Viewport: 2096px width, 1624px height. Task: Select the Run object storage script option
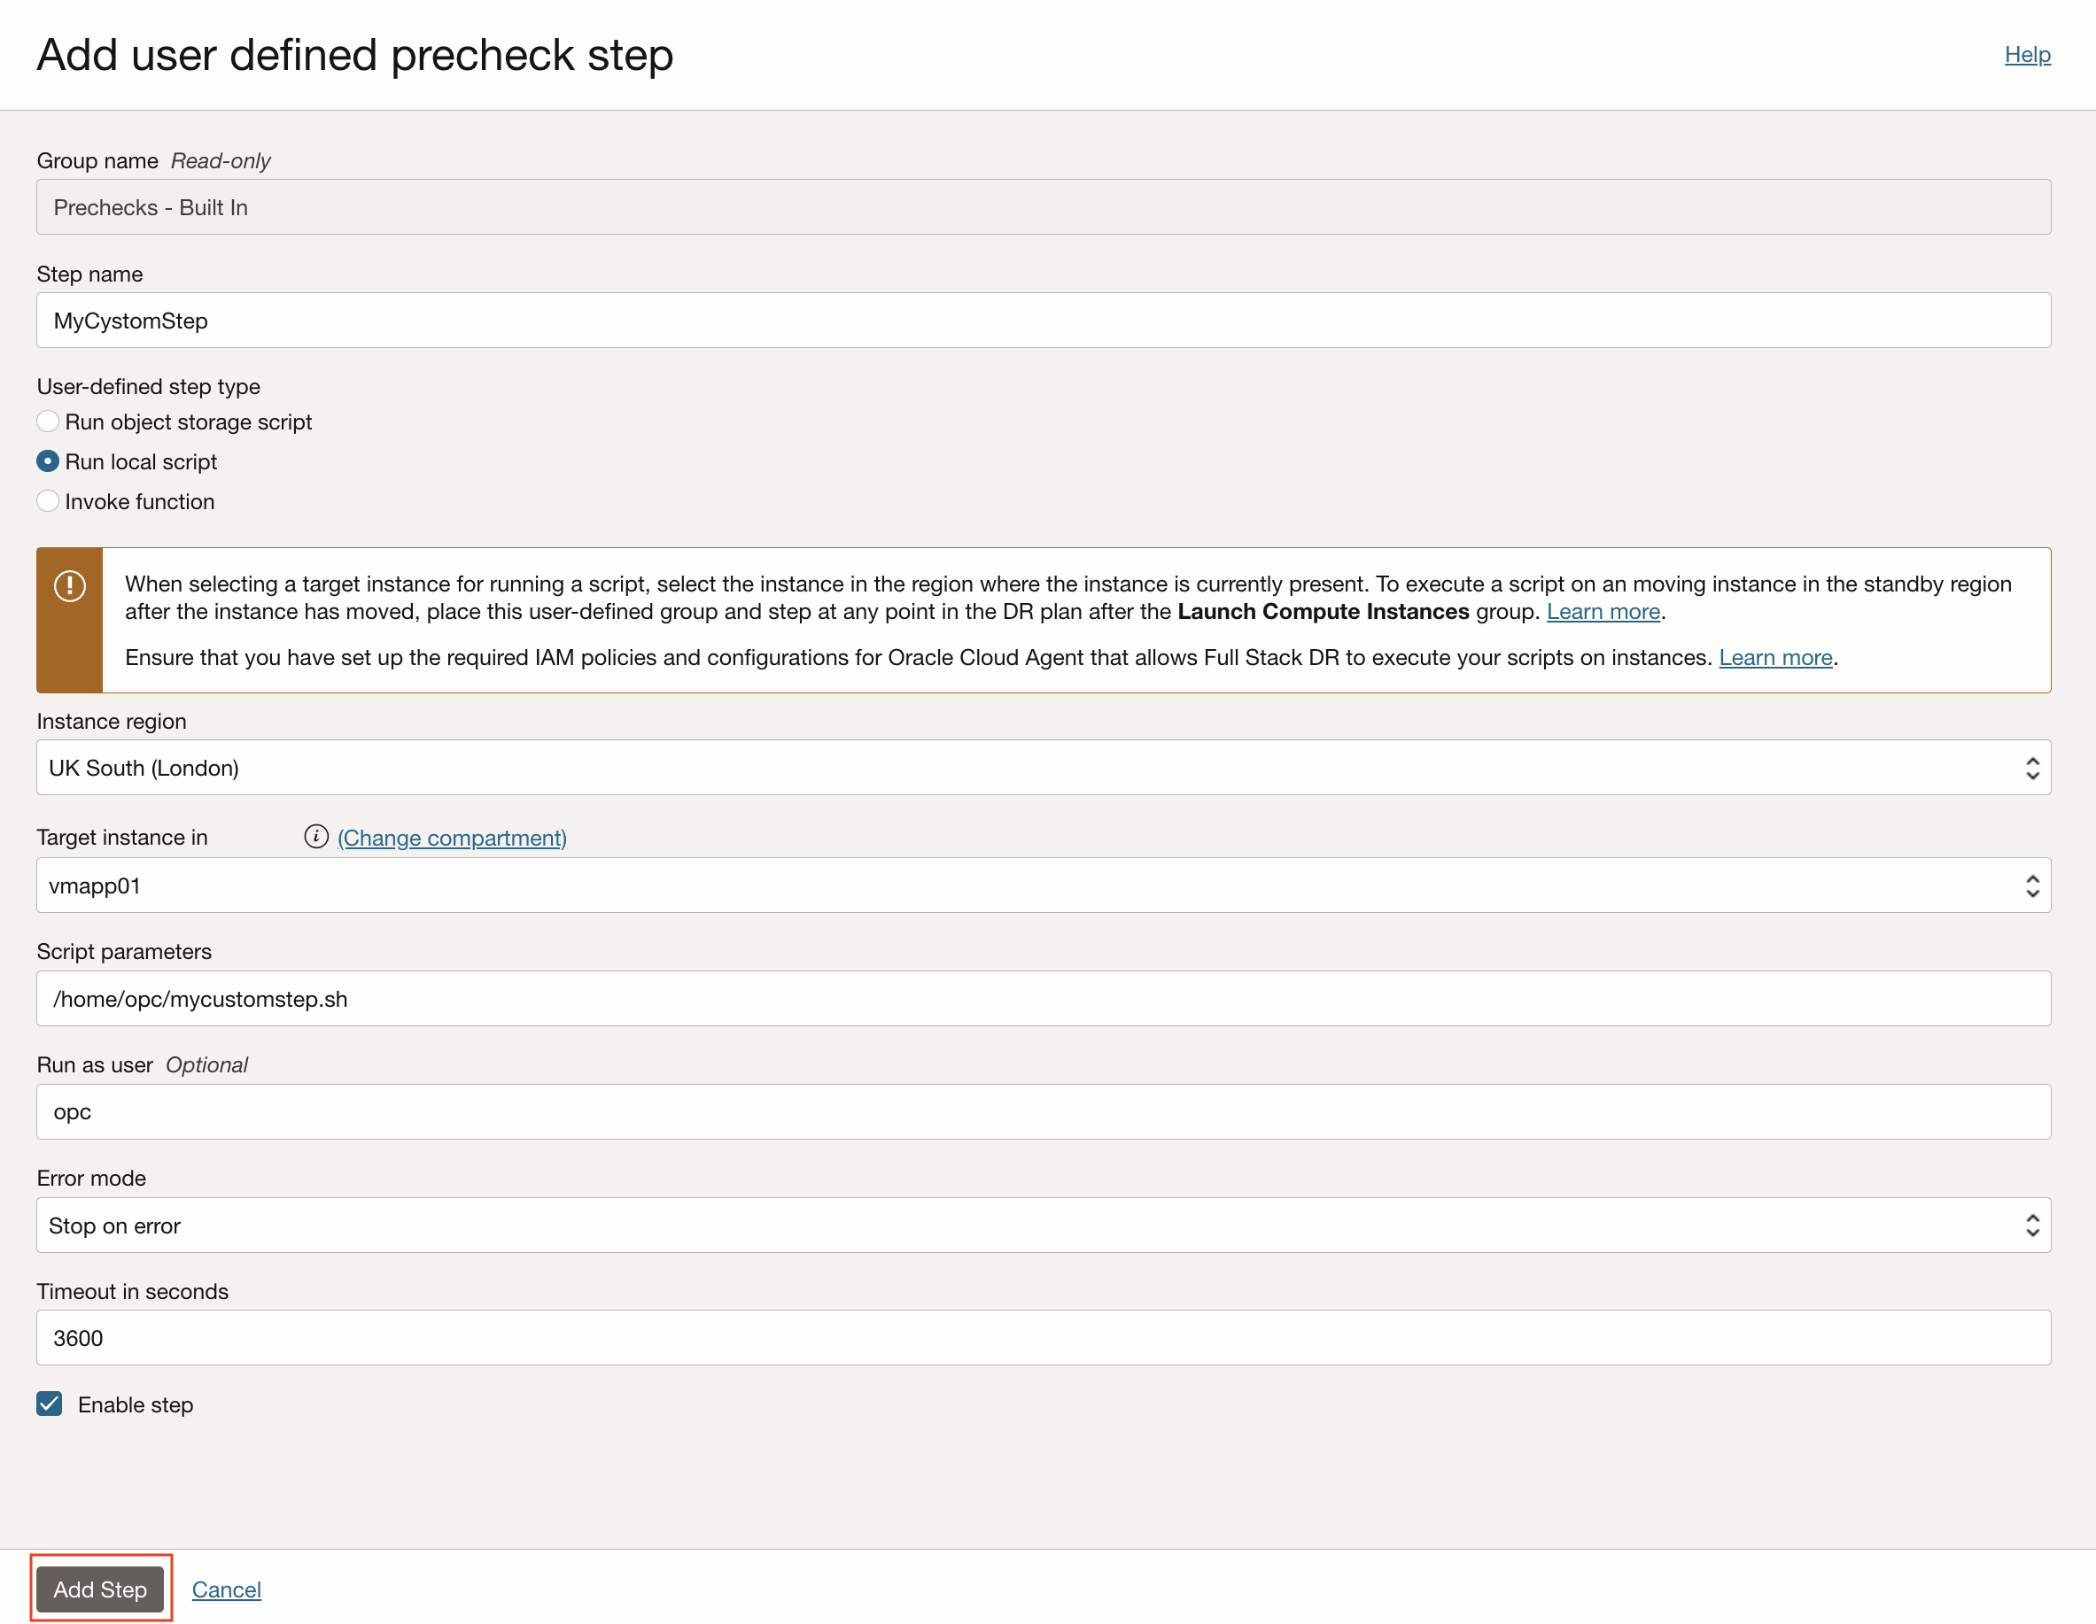click(48, 421)
